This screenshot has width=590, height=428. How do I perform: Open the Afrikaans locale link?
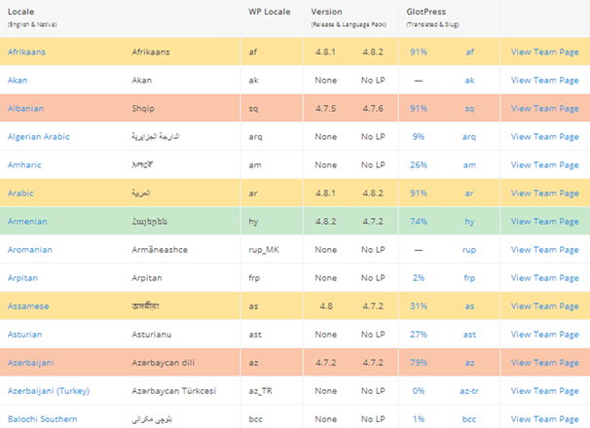click(27, 52)
